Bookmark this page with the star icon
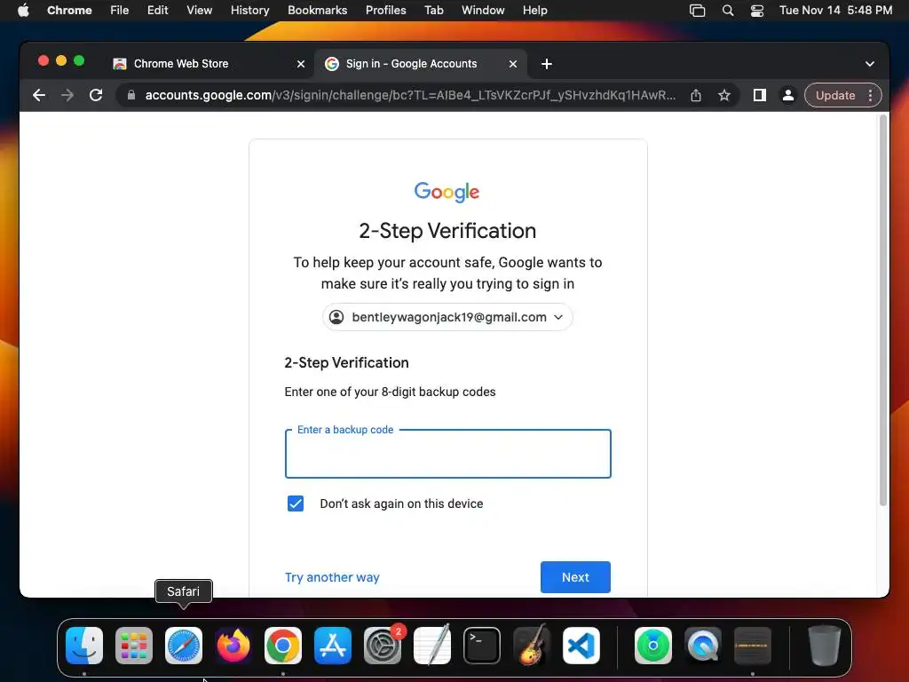The width and height of the screenshot is (909, 682). pos(724,95)
